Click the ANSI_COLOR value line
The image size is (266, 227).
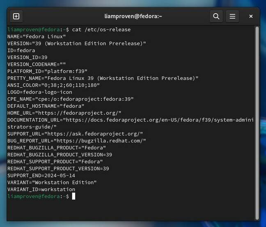(53, 85)
